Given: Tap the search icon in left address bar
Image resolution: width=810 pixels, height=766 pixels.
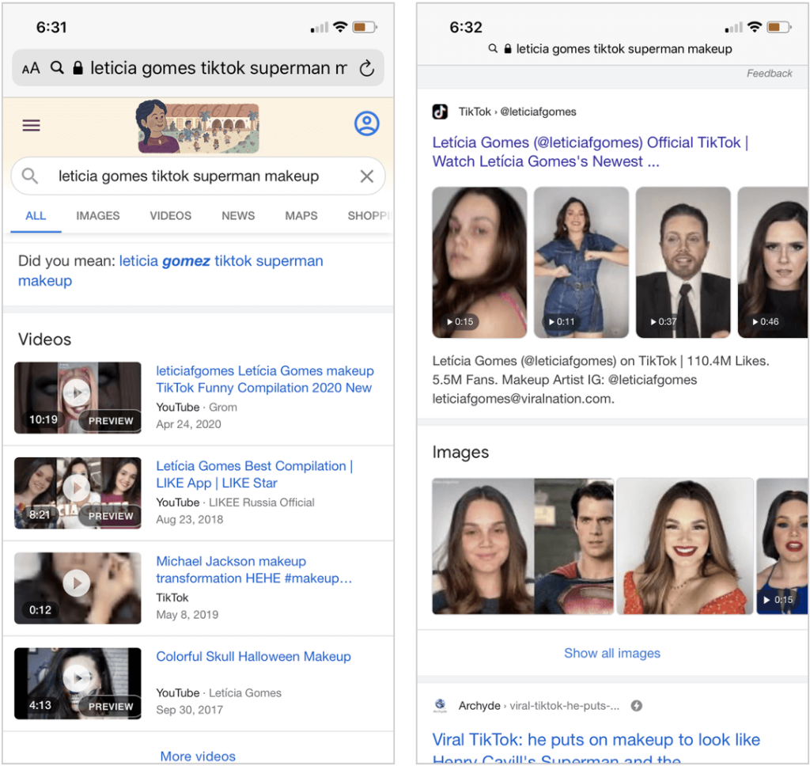Looking at the screenshot, I should [x=57, y=68].
